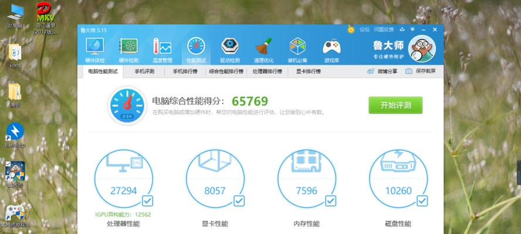The height and width of the screenshot is (234, 521).
Task: Click the 处理器性能 label
Action: click(123, 223)
